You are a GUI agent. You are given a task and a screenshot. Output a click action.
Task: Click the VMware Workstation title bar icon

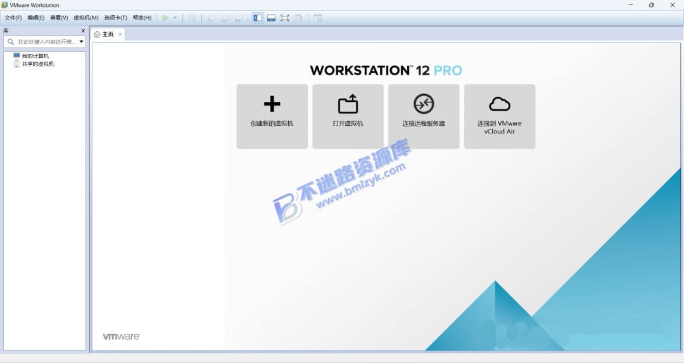pyautogui.click(x=5, y=5)
